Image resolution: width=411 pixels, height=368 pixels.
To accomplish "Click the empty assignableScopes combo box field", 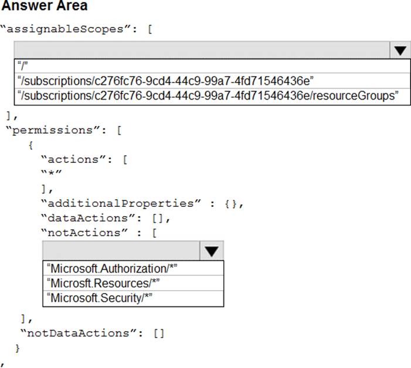I will click(201, 50).
